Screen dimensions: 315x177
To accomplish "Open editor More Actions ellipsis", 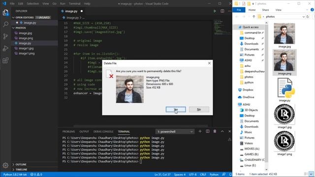I will tap(229, 11).
